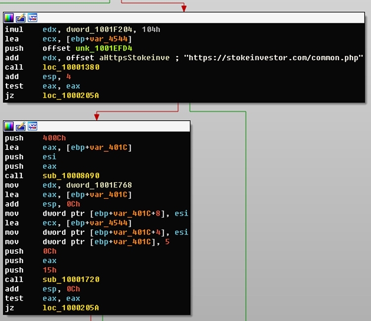Click the color picker icon in the lower code block

click(x=9, y=126)
